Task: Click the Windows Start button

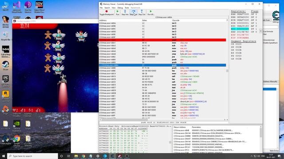Action: coord(4,156)
